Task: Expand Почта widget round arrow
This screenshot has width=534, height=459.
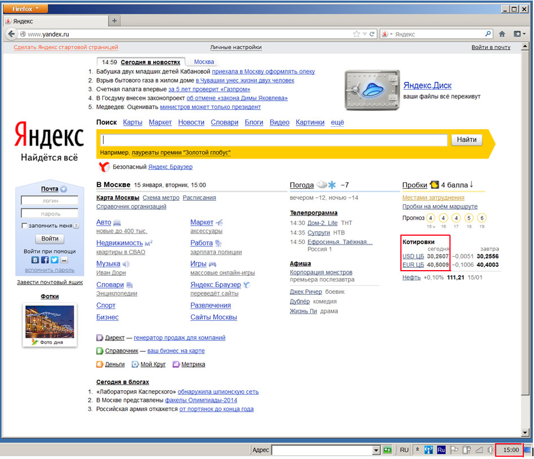Action: pyautogui.click(x=64, y=189)
